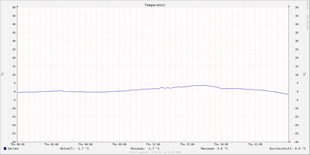
Task: Select the Durchschnitt: 0.9 °C value
Action: pos(288,149)
